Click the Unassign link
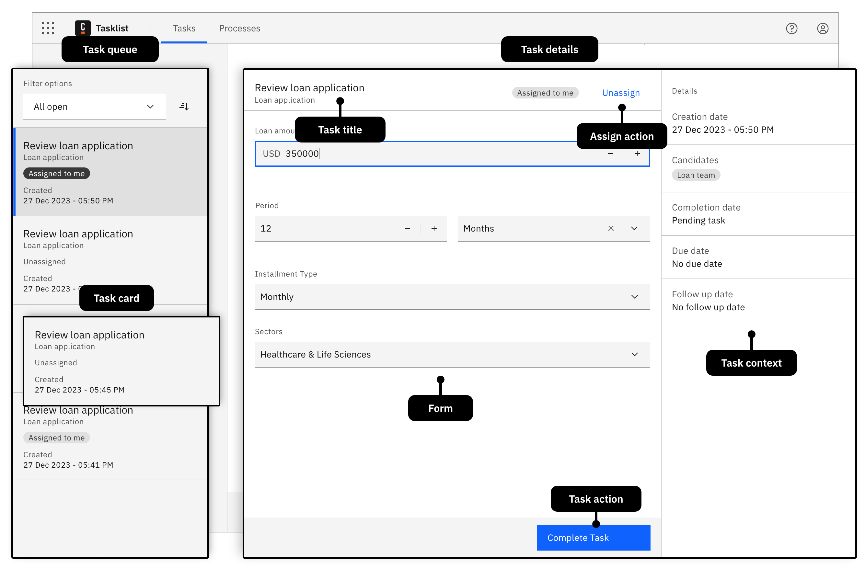Viewport: 865px width, 570px height. (621, 93)
